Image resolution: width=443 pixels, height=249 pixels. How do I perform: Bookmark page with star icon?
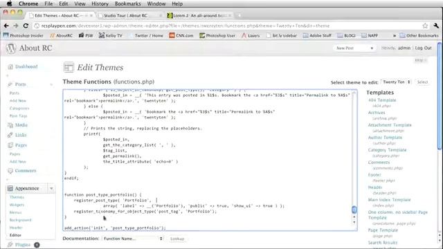coord(425,26)
